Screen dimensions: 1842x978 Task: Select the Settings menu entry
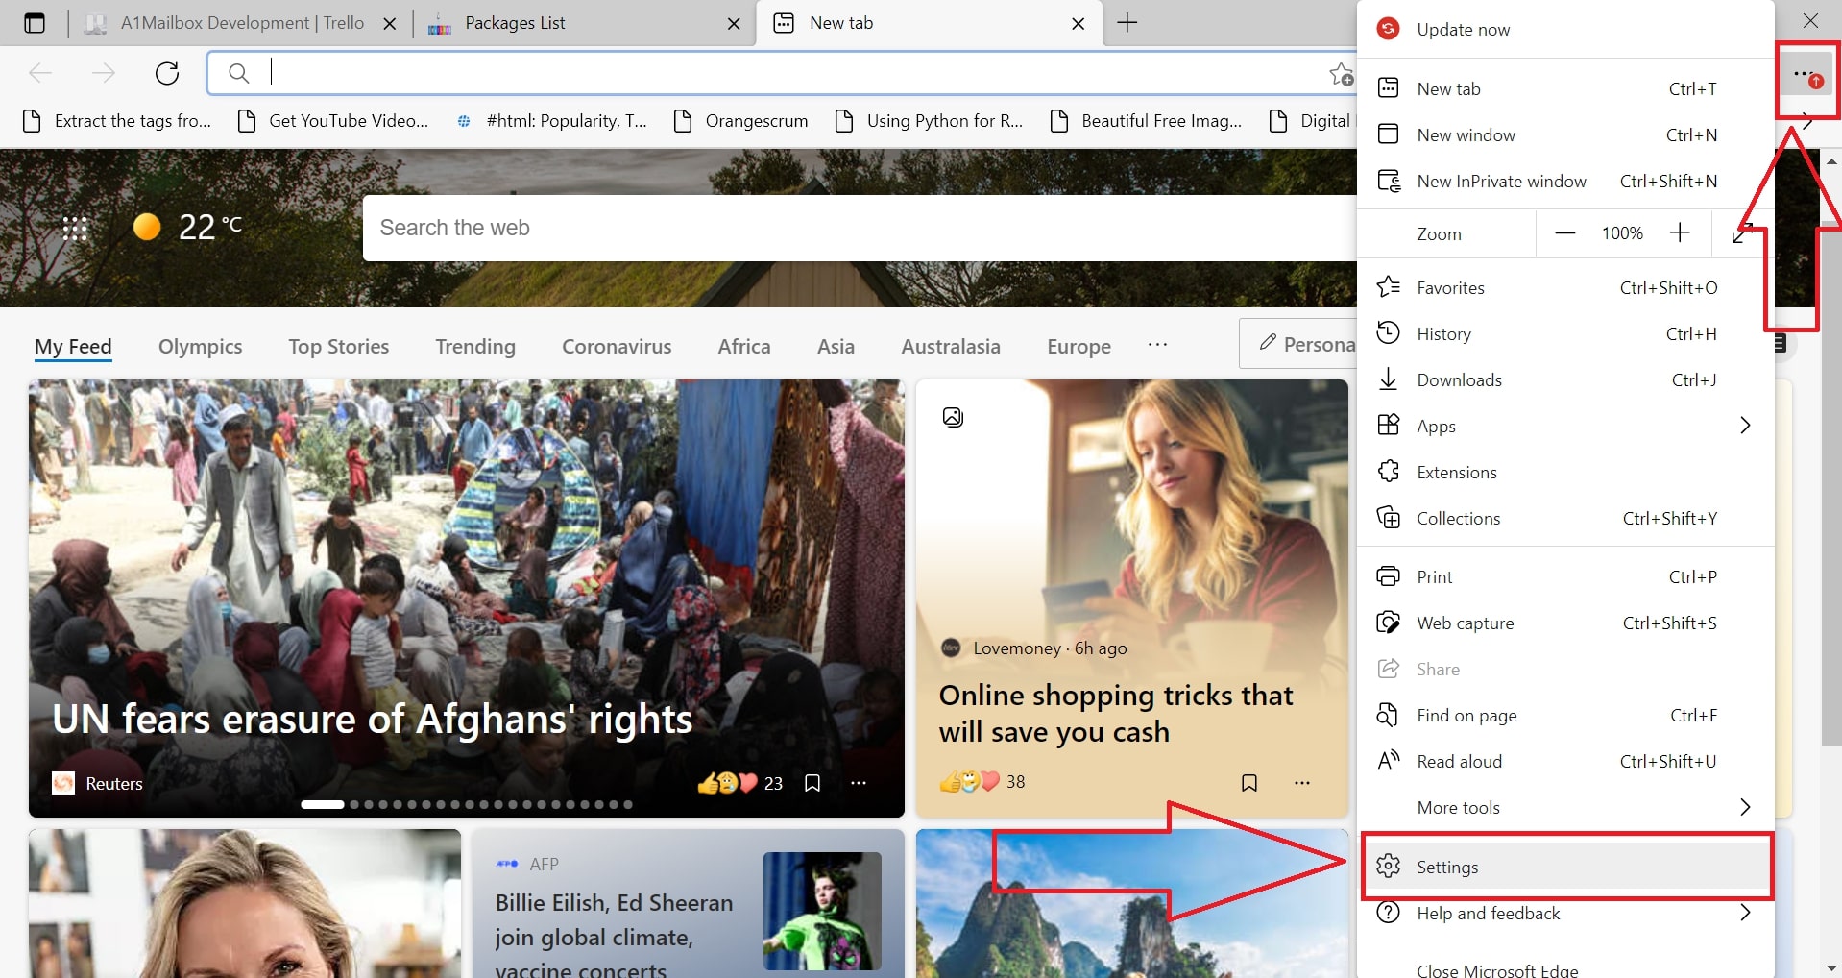(x=1447, y=867)
